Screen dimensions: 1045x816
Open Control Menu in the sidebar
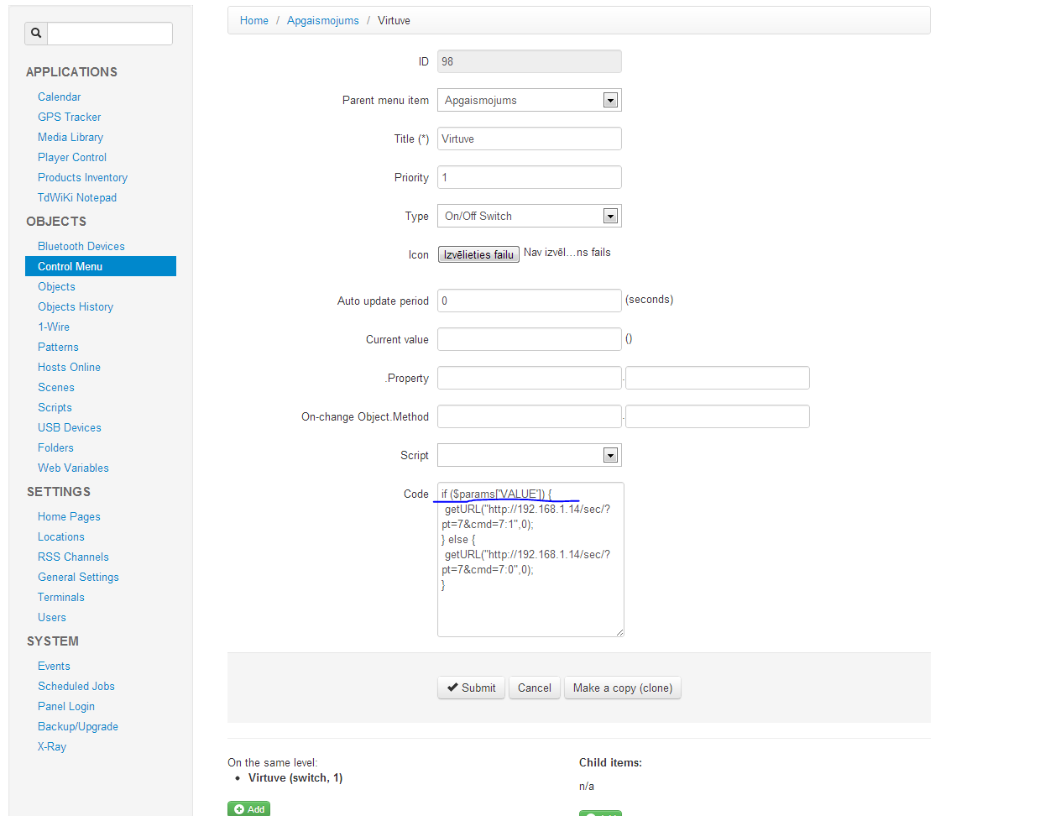coord(71,266)
